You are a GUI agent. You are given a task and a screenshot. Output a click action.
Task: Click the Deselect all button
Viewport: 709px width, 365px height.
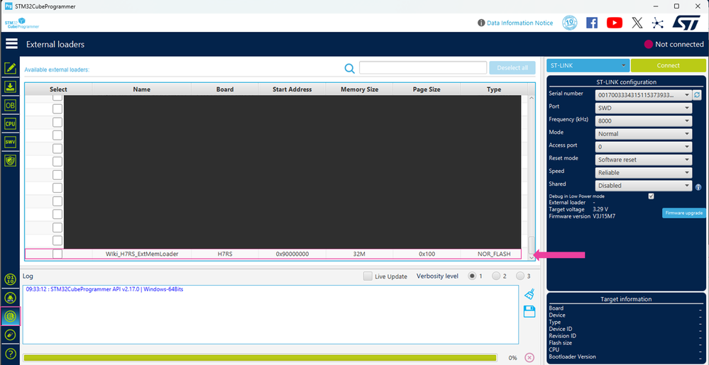(512, 68)
